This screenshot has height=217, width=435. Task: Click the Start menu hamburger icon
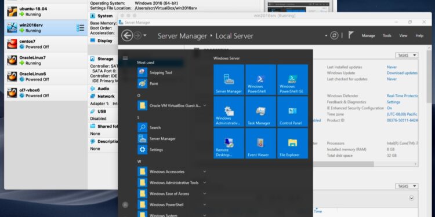pos(125,58)
